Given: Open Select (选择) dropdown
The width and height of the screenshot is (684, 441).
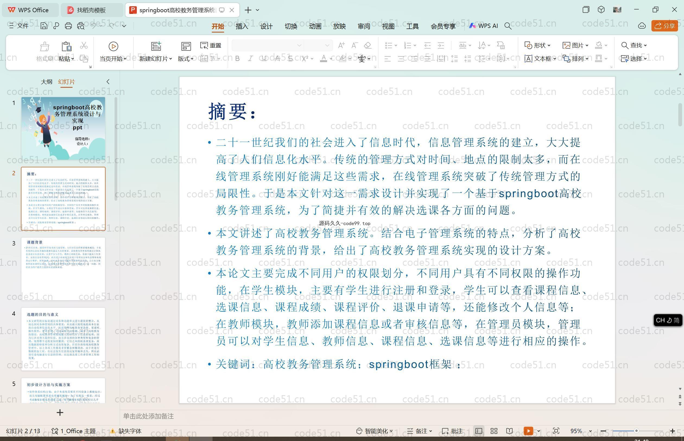Looking at the screenshot, I should (x=634, y=59).
